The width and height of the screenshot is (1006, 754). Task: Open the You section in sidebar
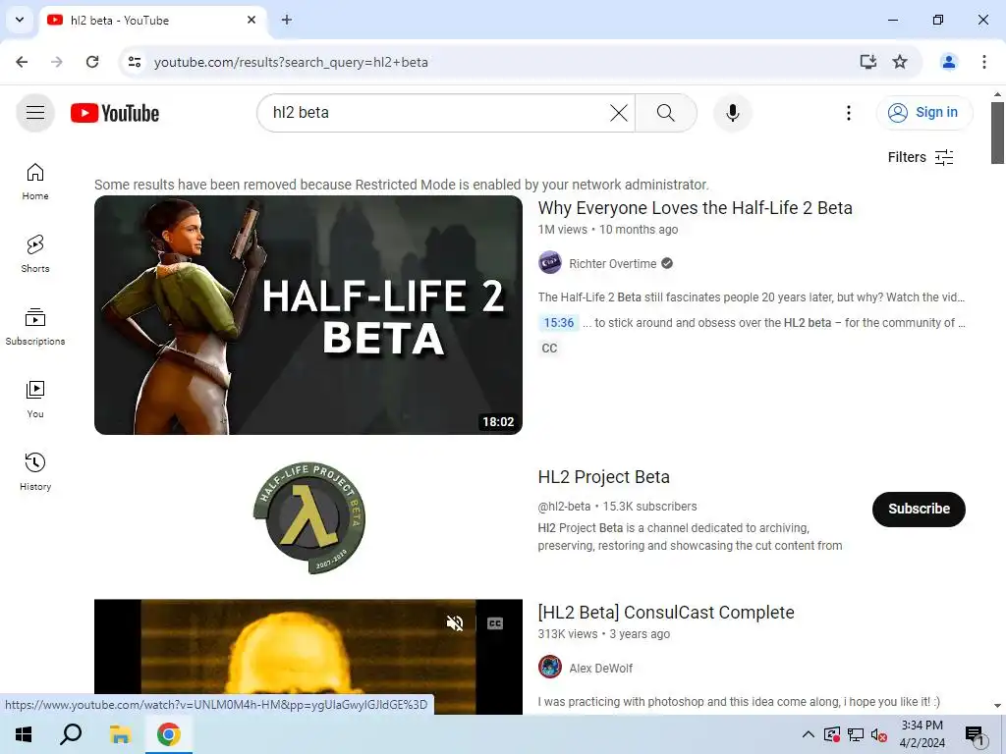(x=35, y=399)
